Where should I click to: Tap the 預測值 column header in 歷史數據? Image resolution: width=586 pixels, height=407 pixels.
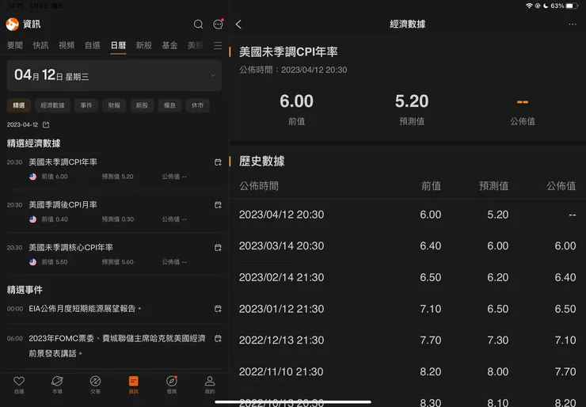493,186
